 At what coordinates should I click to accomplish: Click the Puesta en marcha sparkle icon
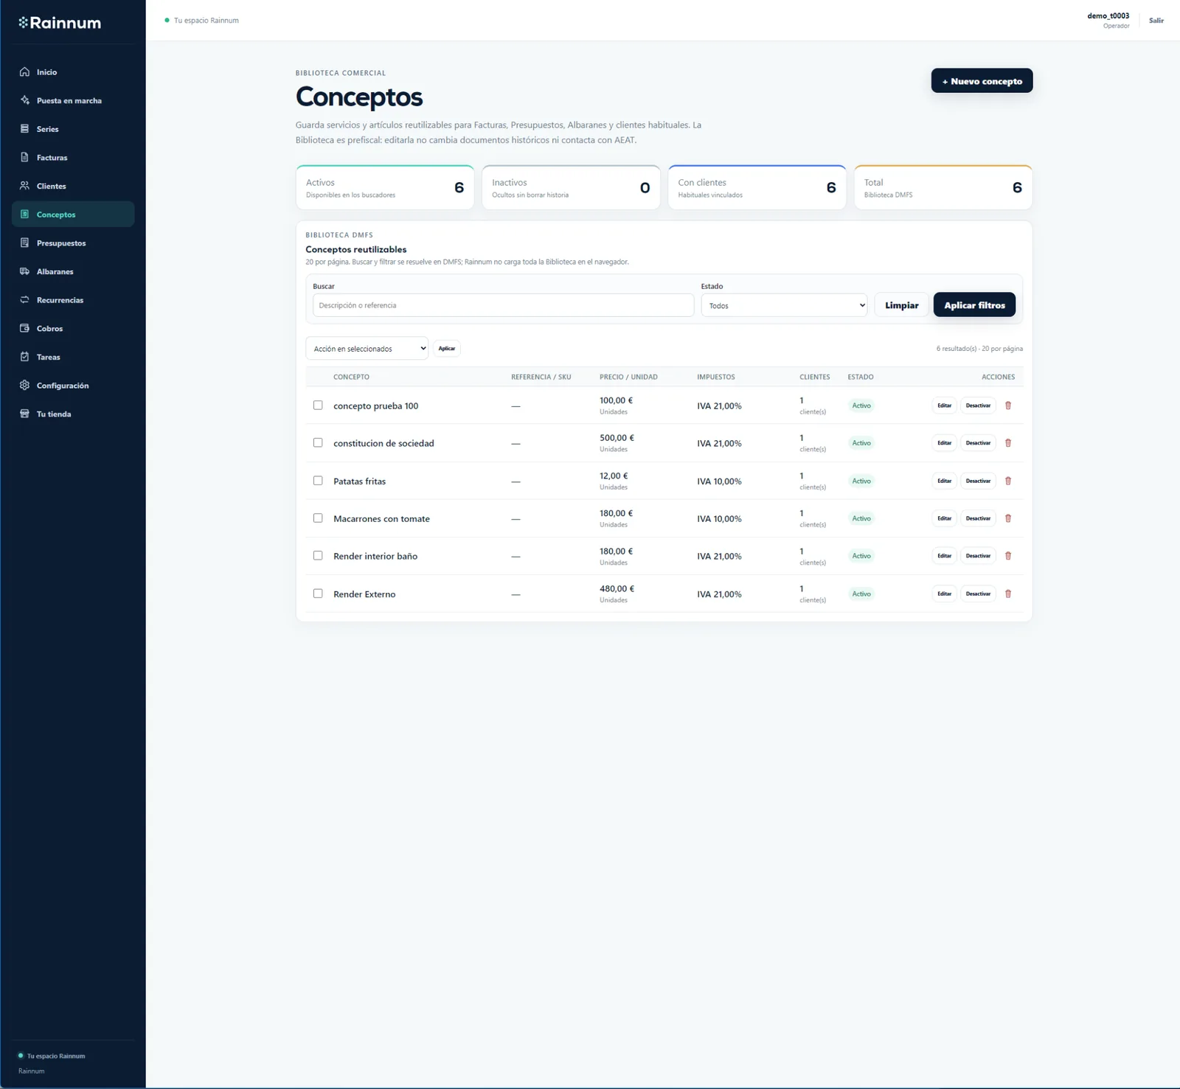tap(24, 100)
